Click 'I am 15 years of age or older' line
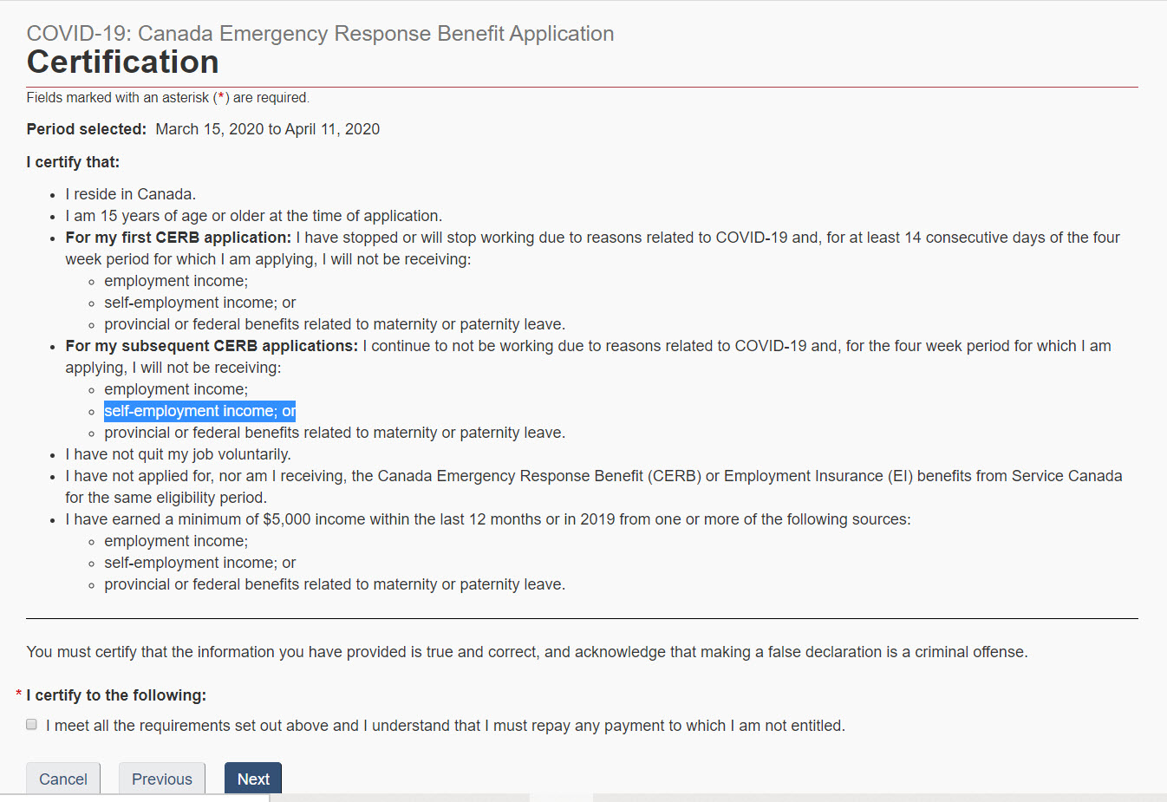1167x802 pixels. point(254,216)
